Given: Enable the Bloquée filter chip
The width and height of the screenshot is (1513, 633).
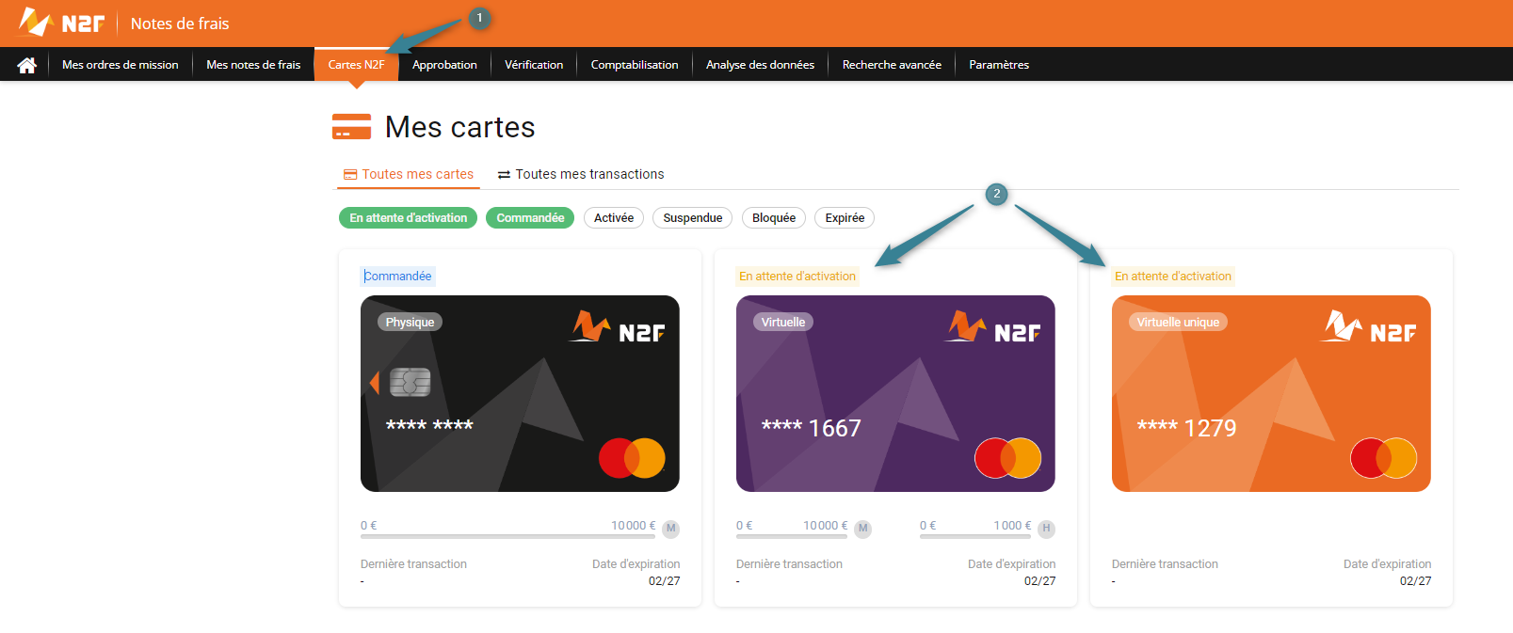Looking at the screenshot, I should click(774, 218).
